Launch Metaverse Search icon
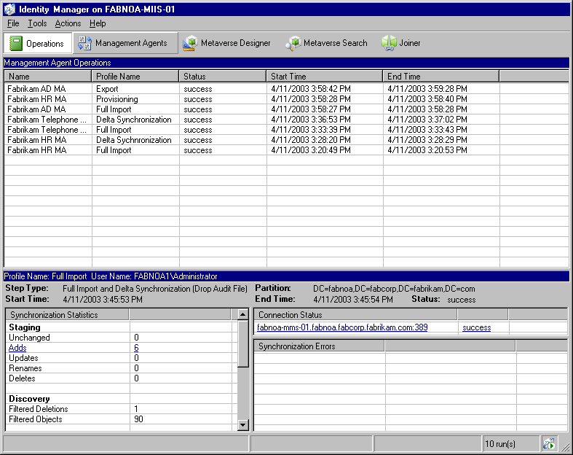The width and height of the screenshot is (573, 455). point(293,44)
